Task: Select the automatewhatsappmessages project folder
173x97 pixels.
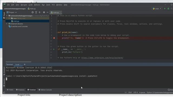Action: pos(22,16)
